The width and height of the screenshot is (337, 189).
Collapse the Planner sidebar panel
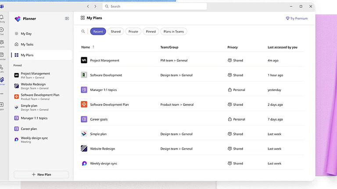(x=67, y=18)
